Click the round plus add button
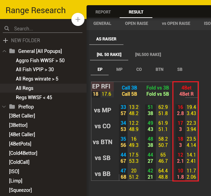Screen dimensions: 211x196 pyautogui.click(x=78, y=19)
